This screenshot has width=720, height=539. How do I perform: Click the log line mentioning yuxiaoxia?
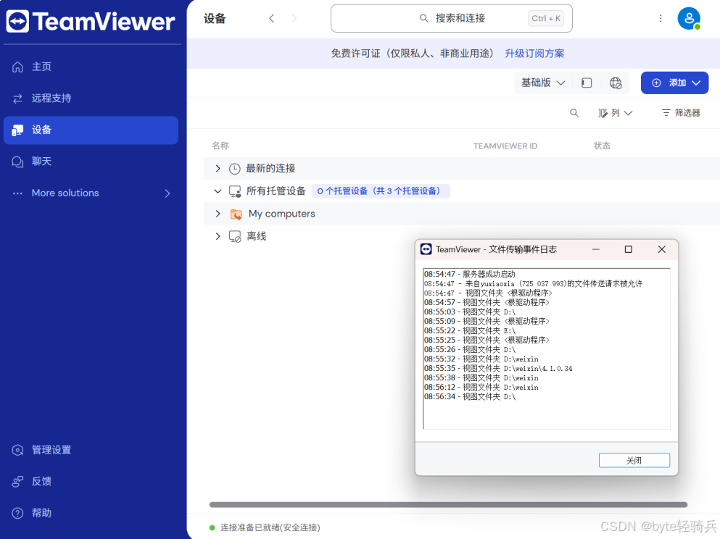click(x=533, y=283)
